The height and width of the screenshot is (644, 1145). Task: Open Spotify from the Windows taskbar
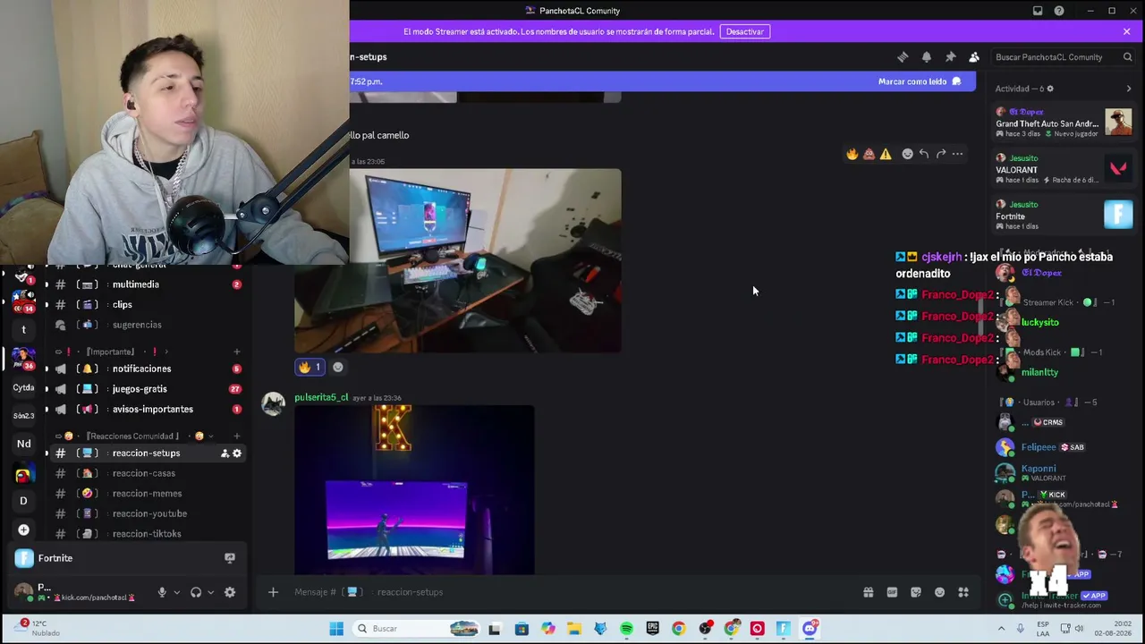click(626, 629)
